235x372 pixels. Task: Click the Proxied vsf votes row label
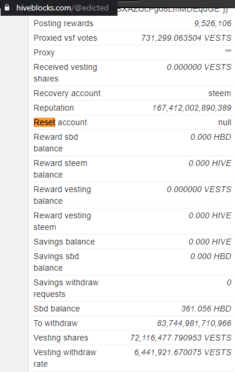click(x=65, y=38)
